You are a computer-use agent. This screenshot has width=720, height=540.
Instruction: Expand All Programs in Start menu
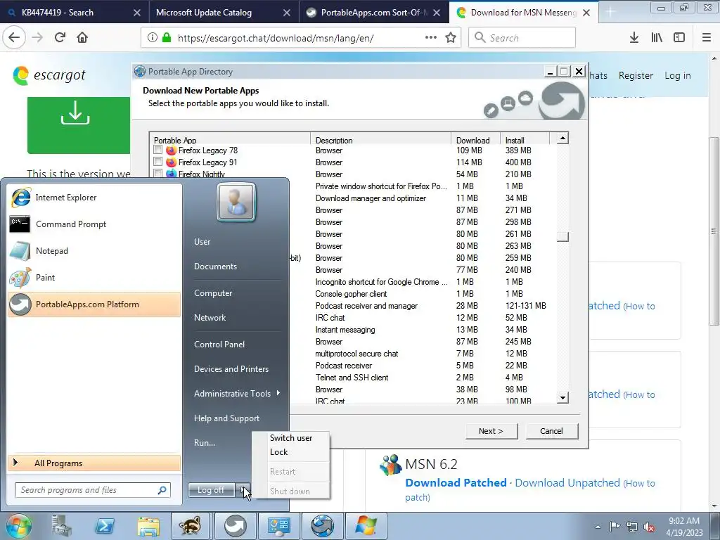click(94, 463)
